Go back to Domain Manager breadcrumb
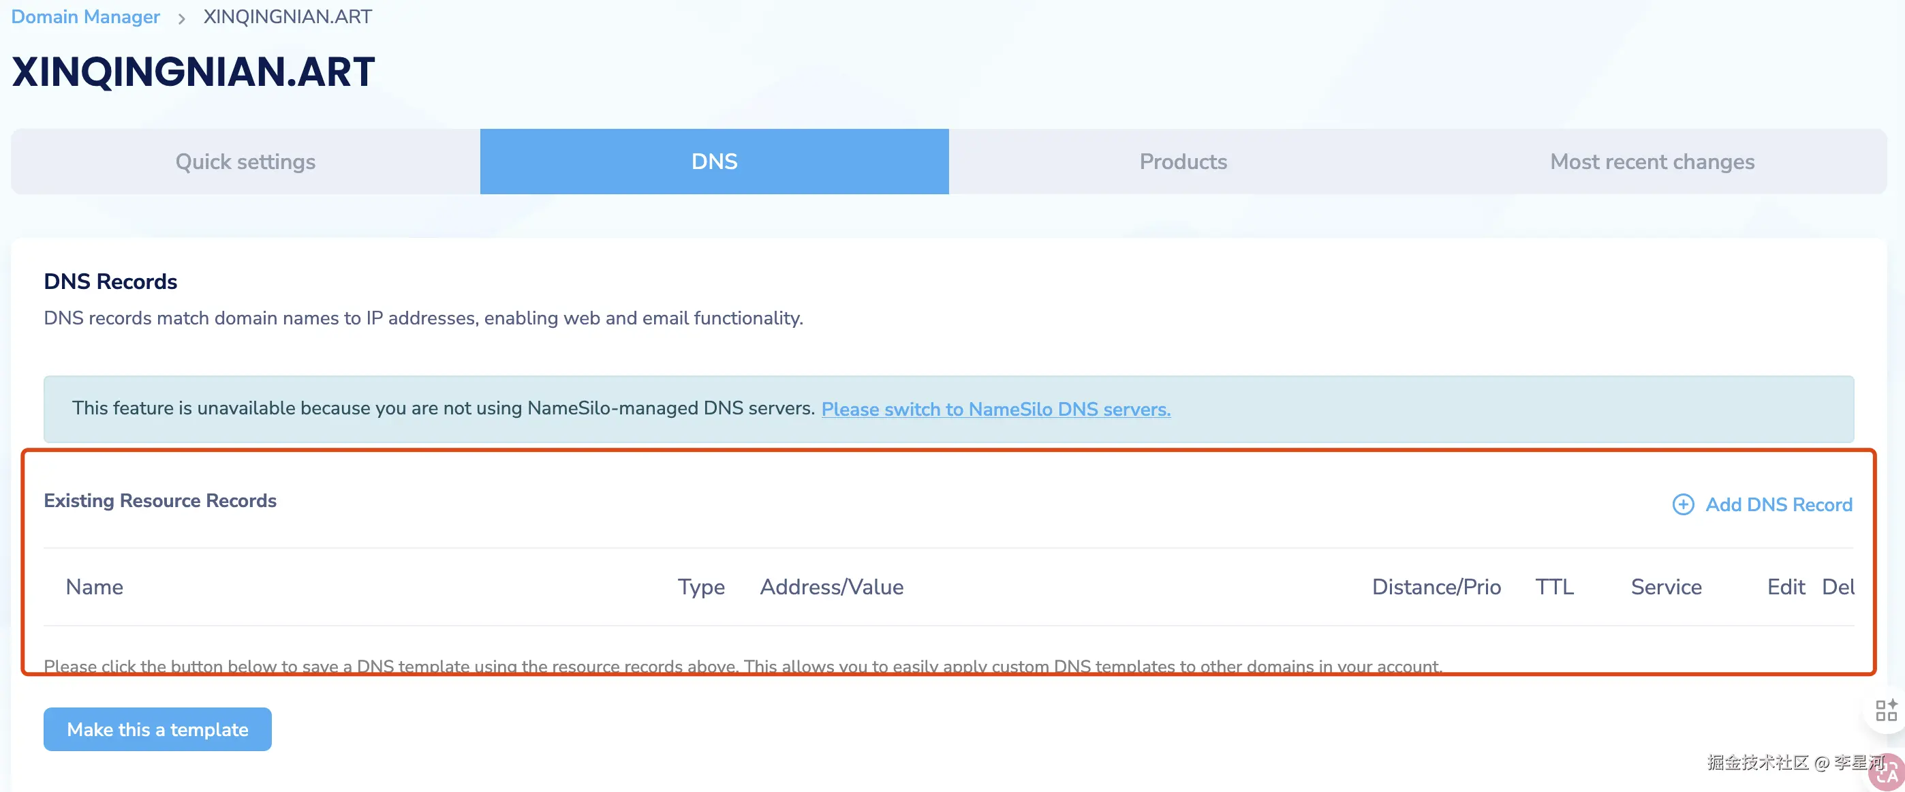1905x792 pixels. click(85, 16)
